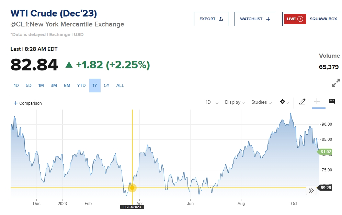Screen dimensions: 342x215
Task: Select the pencil drawing tool icon
Action: 302,102
